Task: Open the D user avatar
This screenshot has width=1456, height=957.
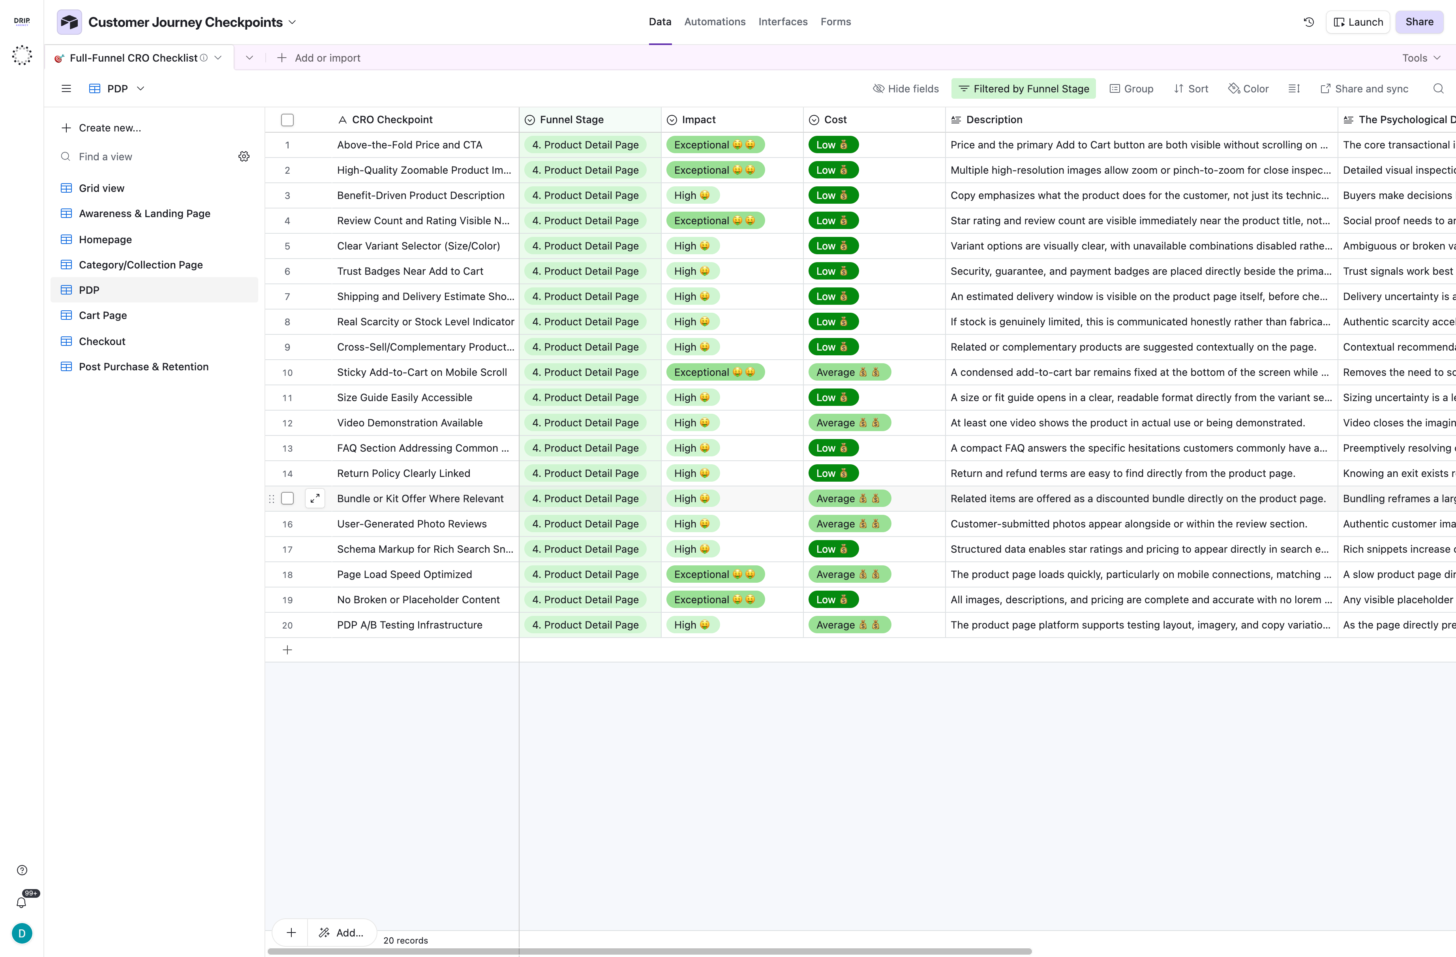Action: pyautogui.click(x=22, y=933)
